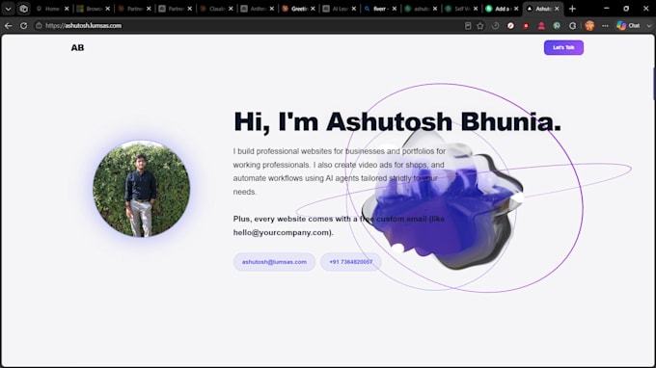Restore down the browser window
The width and height of the screenshot is (656, 368).
(626, 9)
